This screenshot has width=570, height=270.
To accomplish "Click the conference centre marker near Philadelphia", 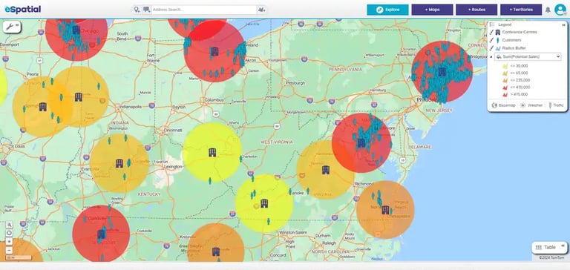I will [x=442, y=72].
